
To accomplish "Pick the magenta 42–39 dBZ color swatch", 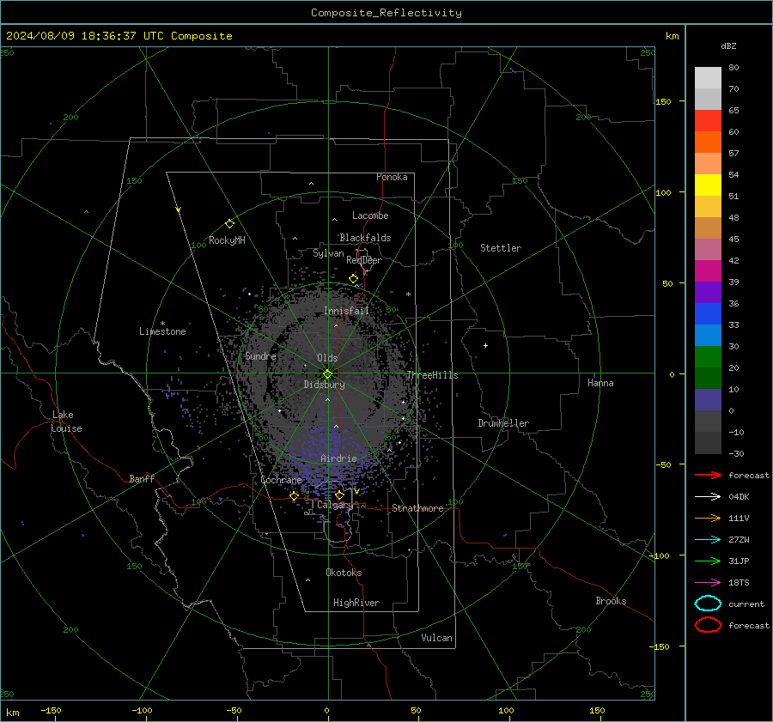I will 708,270.
